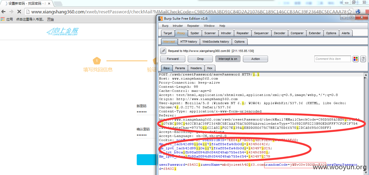This screenshot has width=369, height=175.
Task: Switch to the Sequencer tab
Action: point(261,33)
